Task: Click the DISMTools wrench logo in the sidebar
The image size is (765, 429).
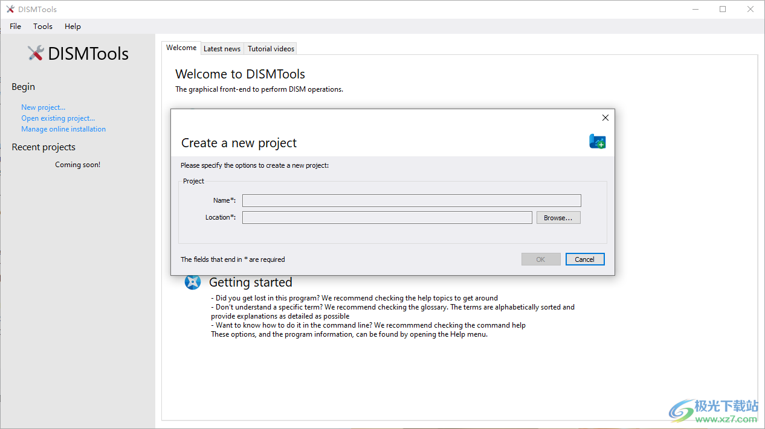Action: coord(36,53)
